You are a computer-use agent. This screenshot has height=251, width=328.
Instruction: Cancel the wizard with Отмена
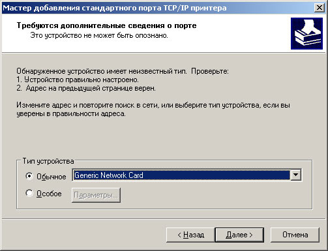click(295, 235)
